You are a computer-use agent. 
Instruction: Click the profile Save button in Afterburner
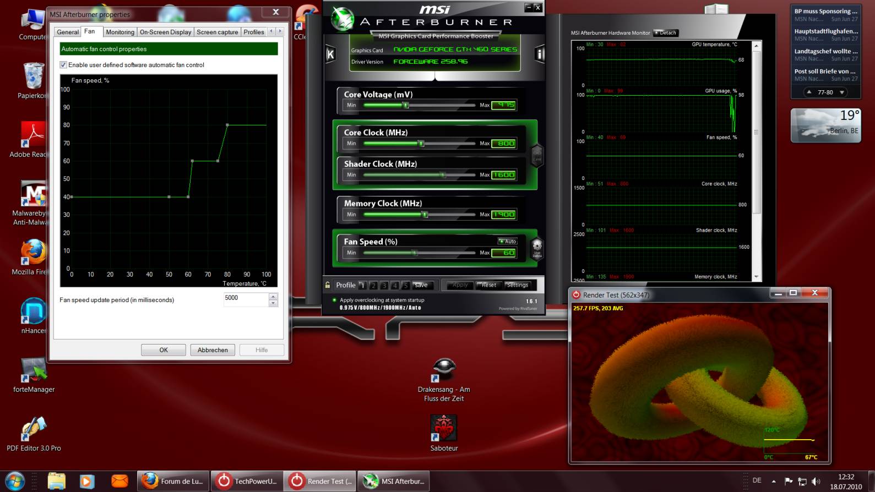422,285
